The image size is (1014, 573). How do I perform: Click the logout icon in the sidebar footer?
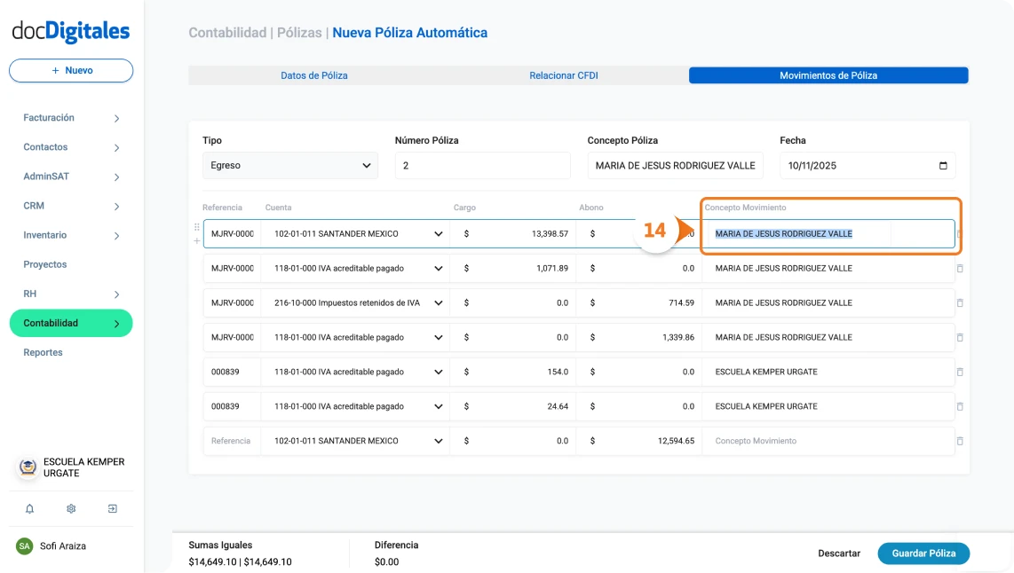pyautogui.click(x=112, y=508)
